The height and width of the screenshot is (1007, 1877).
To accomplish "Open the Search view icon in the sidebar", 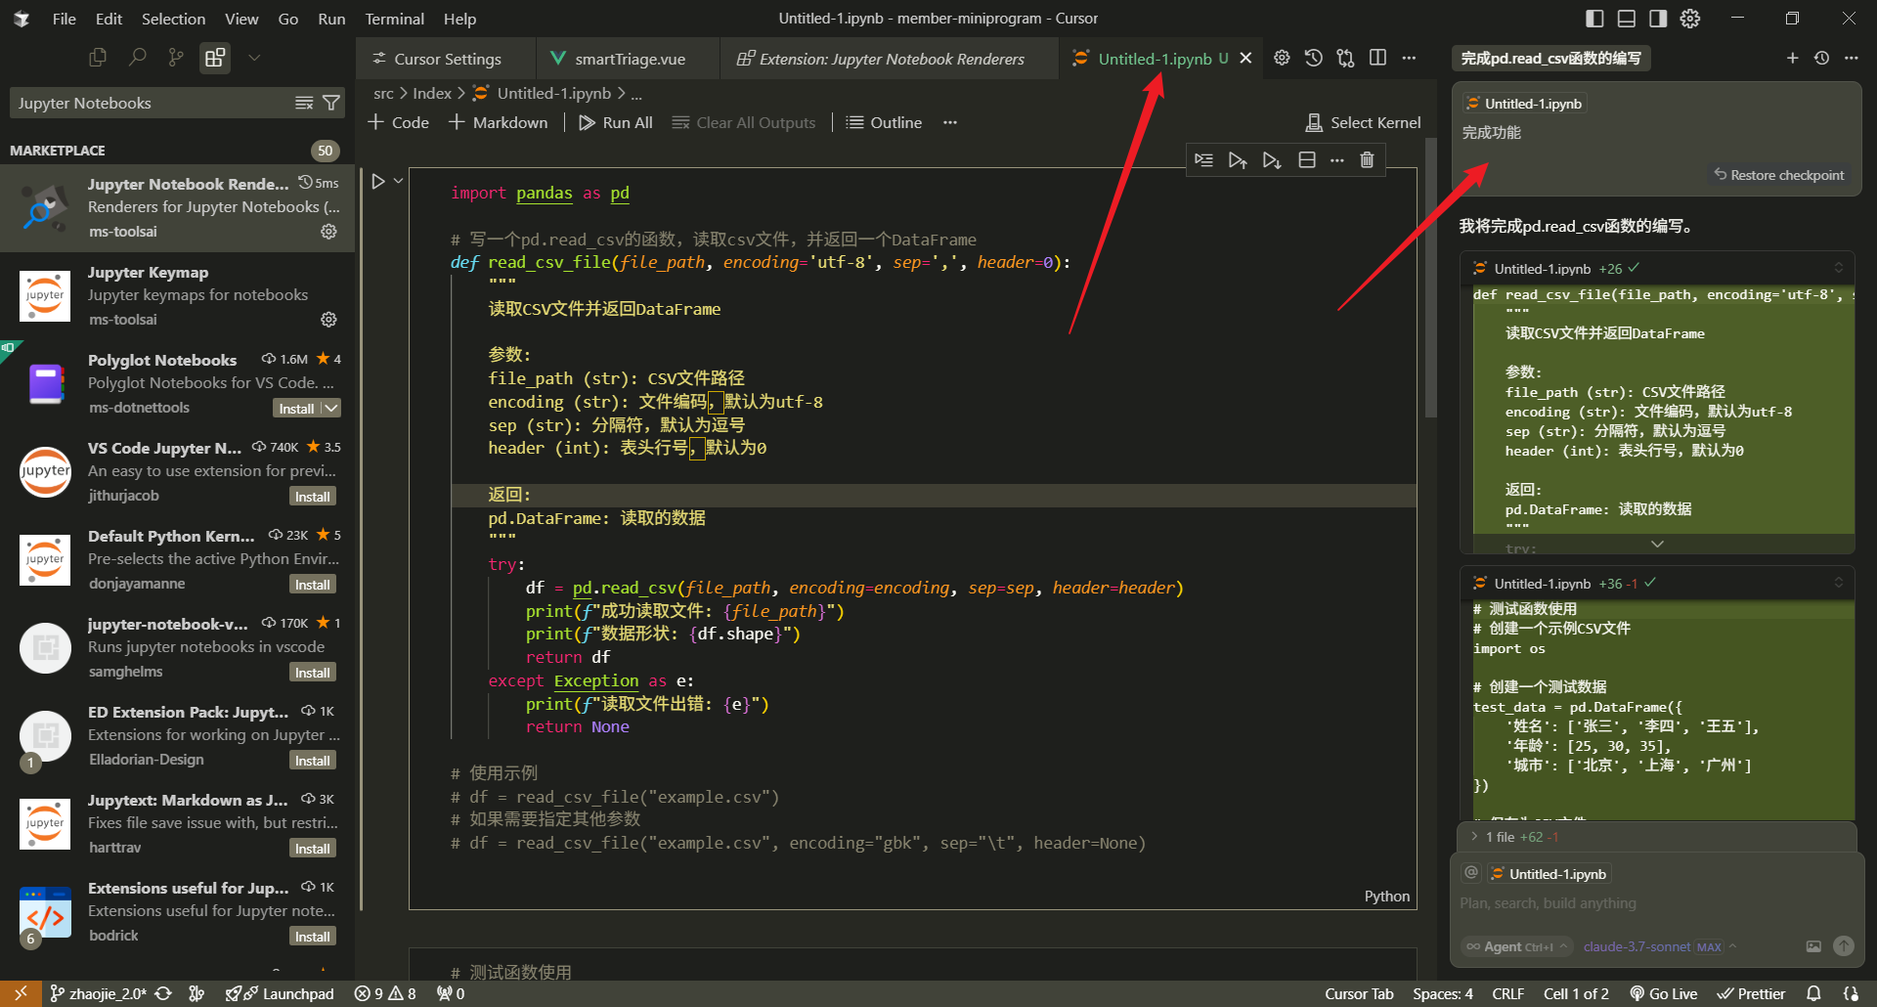I will tap(137, 58).
